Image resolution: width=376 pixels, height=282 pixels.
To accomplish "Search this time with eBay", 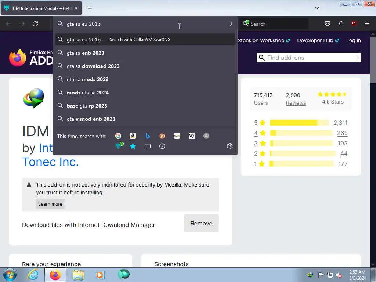I will [177, 136].
